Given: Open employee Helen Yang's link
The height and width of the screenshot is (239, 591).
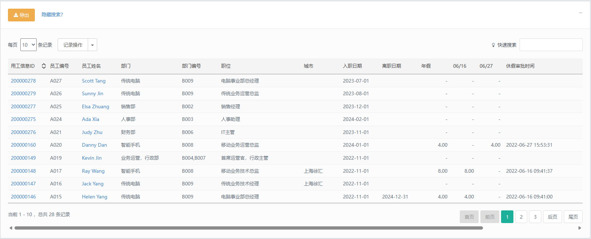Looking at the screenshot, I should (94, 197).
